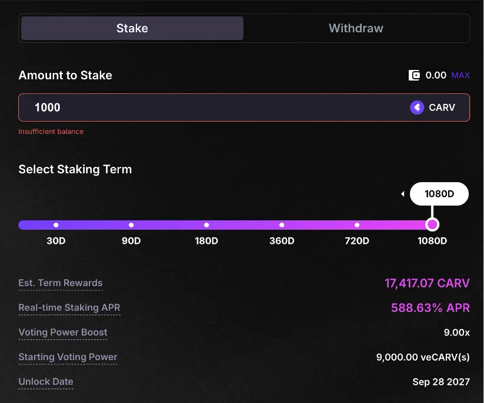This screenshot has width=484, height=403.
Task: Choose the 180D staking term point
Action: point(206,225)
